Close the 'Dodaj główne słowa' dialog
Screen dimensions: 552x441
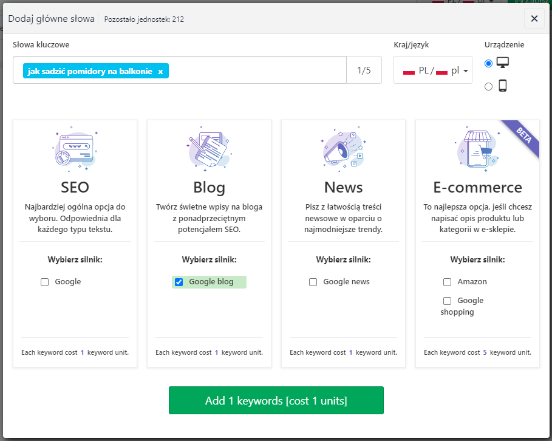click(534, 19)
